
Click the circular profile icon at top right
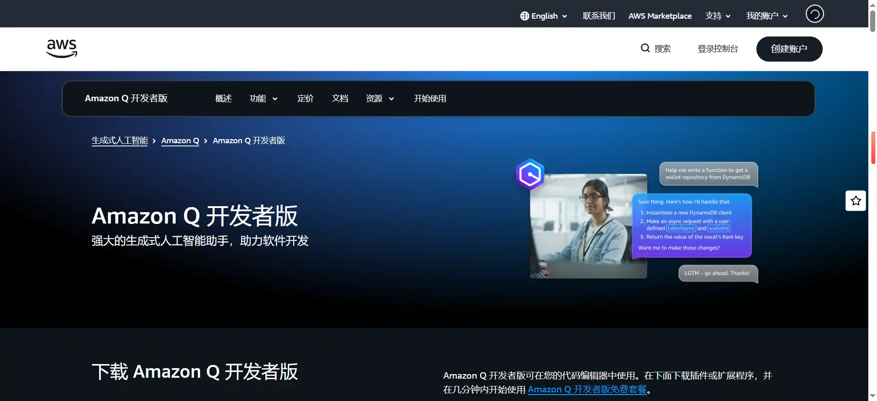coord(814,14)
